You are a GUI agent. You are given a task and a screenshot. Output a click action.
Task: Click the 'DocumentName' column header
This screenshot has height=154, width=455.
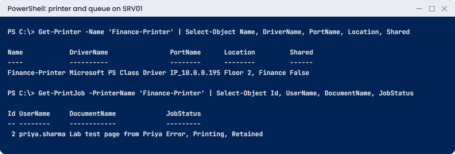93,114
